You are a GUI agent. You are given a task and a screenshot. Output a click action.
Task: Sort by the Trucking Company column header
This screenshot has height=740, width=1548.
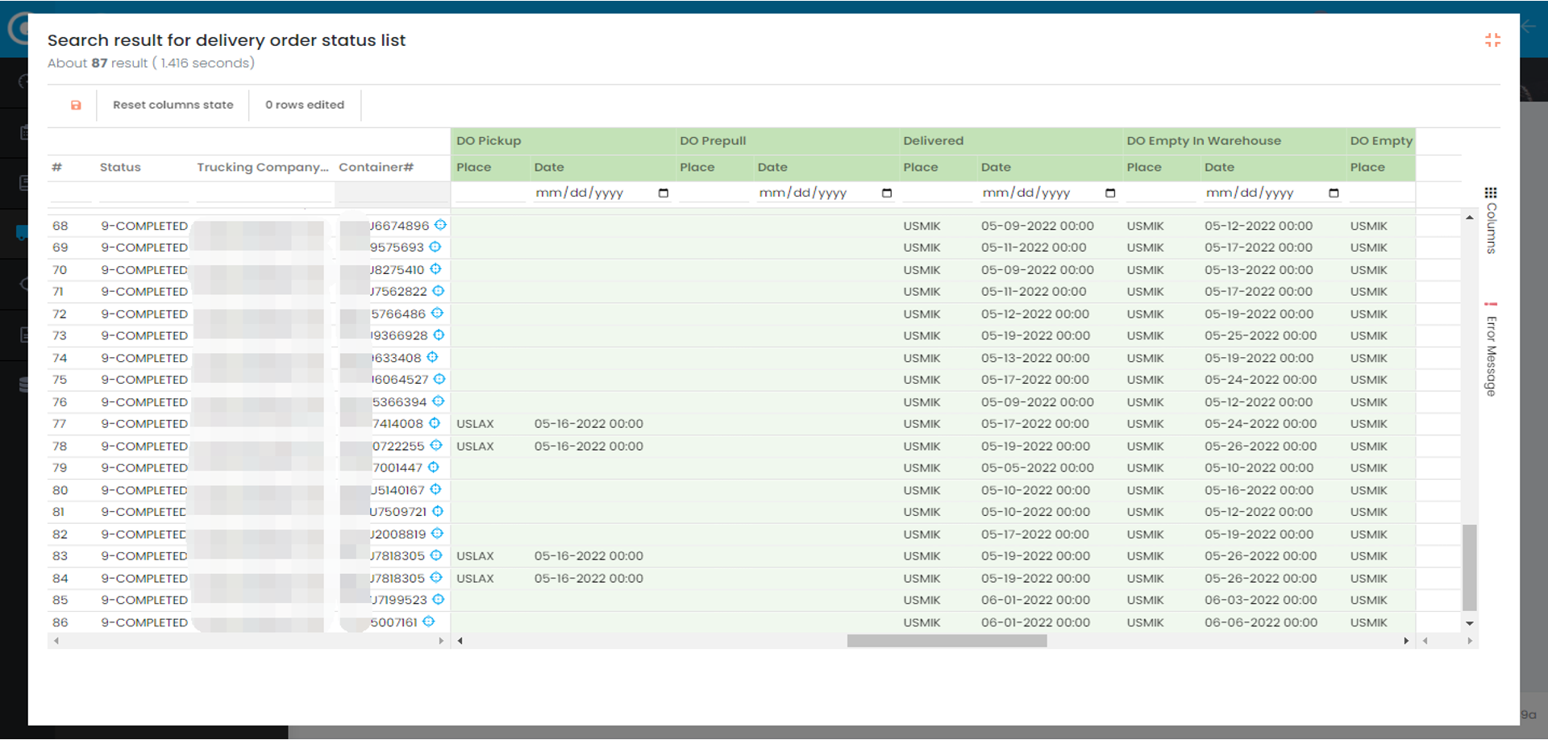coord(263,168)
